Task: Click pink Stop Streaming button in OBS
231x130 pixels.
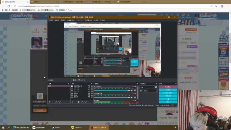Action: 168,87
